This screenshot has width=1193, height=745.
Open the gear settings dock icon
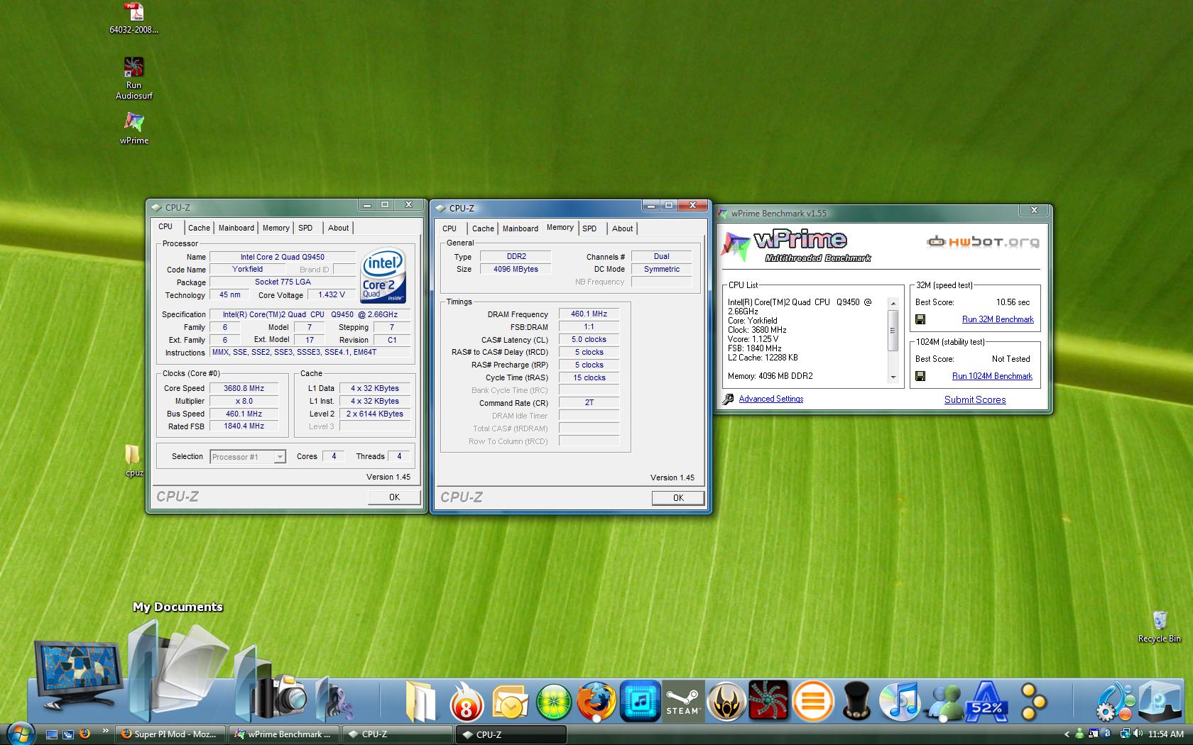click(1115, 701)
